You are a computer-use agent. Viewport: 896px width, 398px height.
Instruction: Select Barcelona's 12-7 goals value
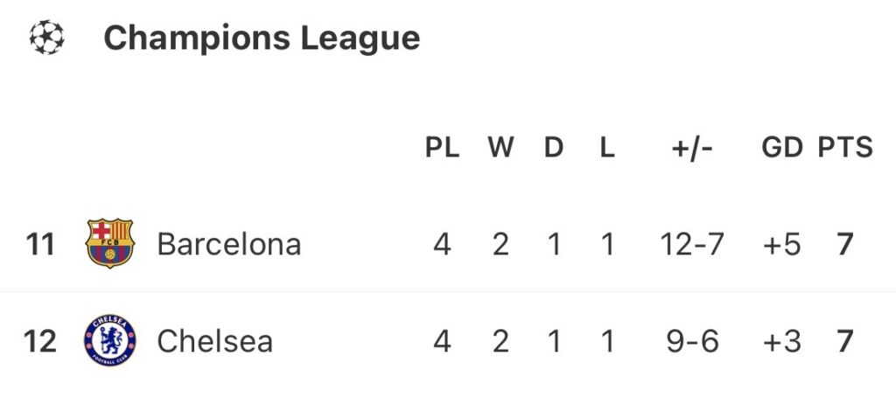[692, 244]
